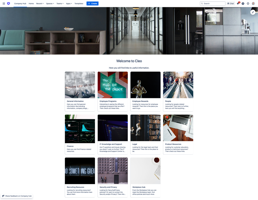This screenshot has height=200, width=258.
Task: Click the megaphone feedback icon
Action: [3, 196]
